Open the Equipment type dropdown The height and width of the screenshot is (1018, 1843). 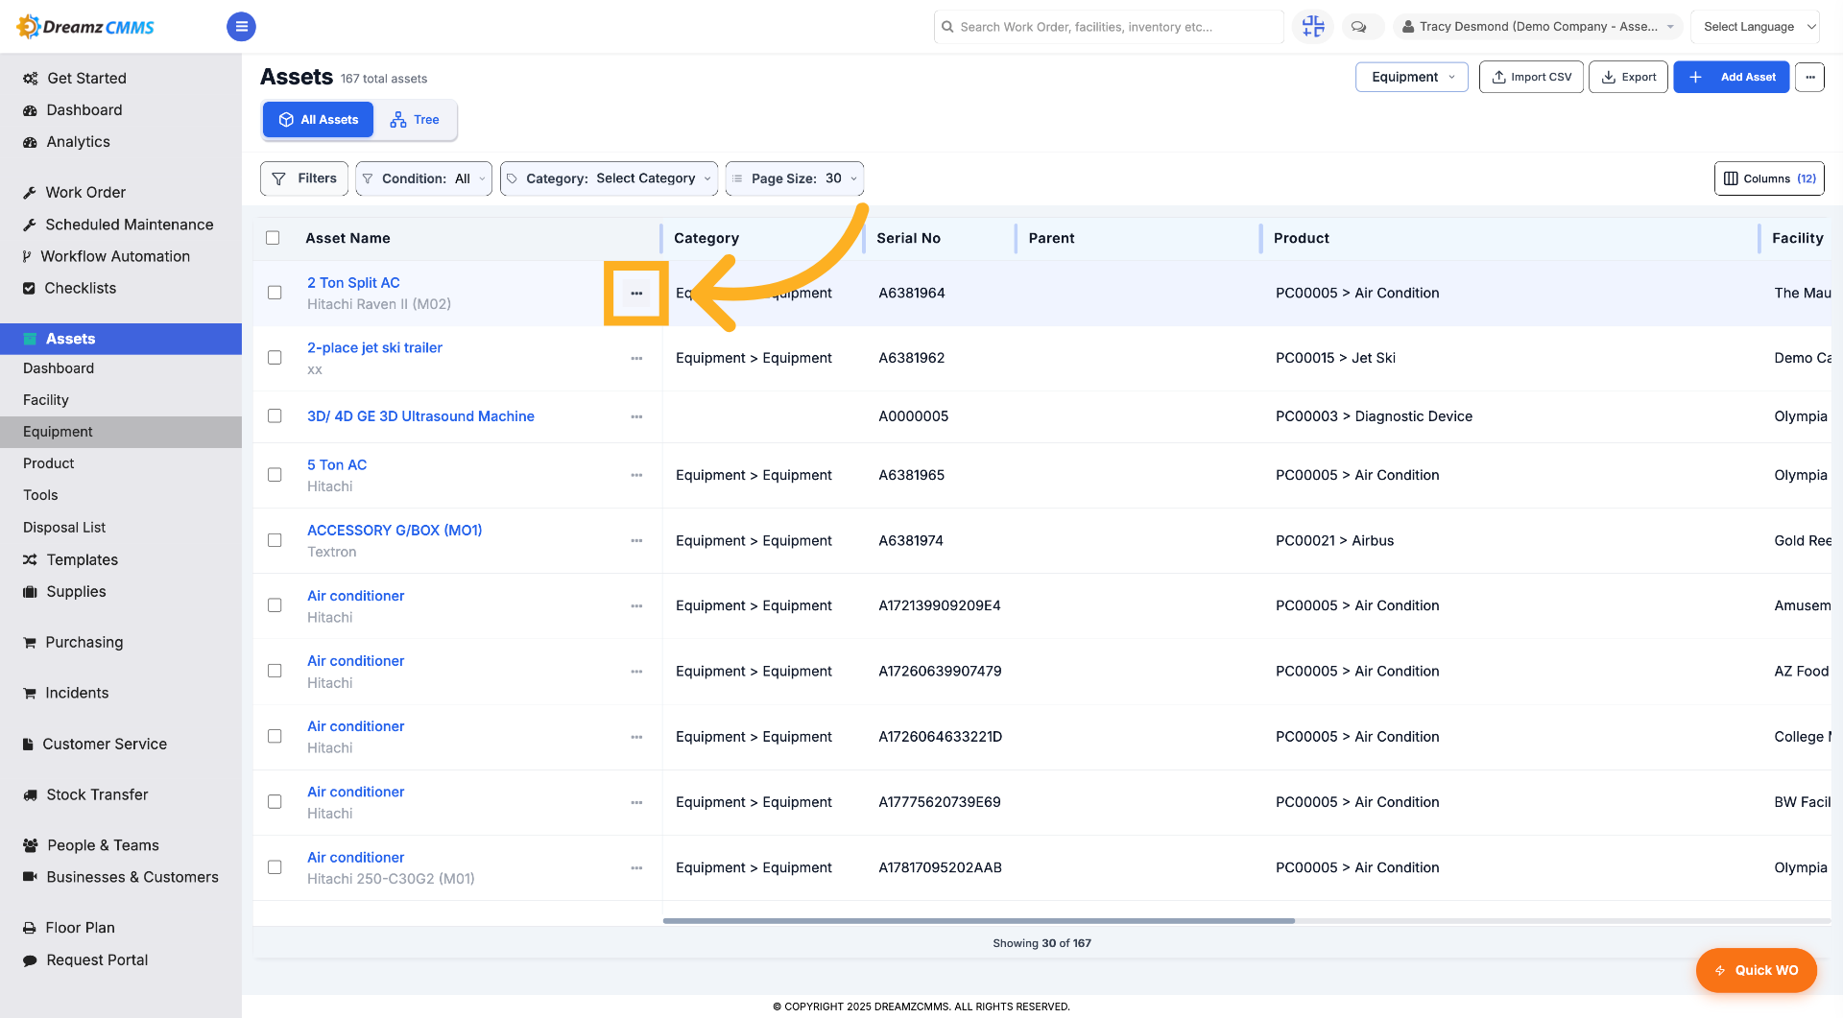pos(1411,77)
